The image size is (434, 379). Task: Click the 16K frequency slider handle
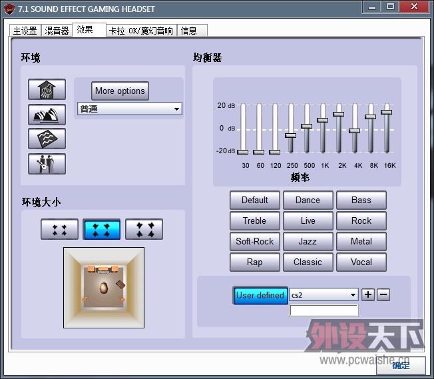pyautogui.click(x=386, y=112)
